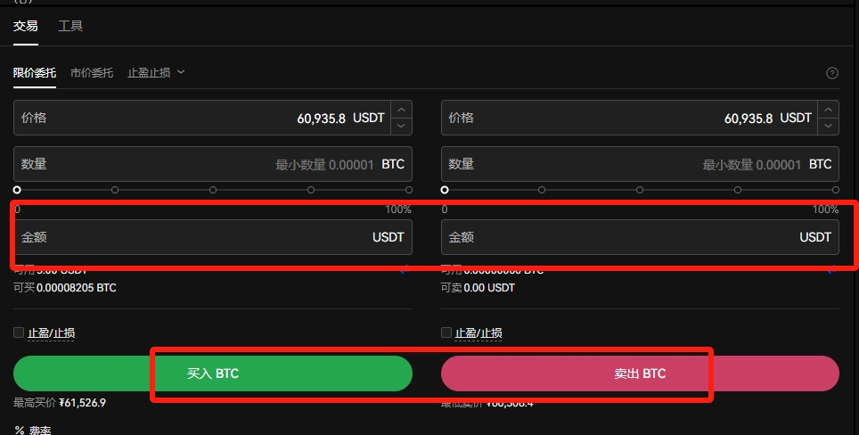Screen dimensions: 859x435
Task: Set buy slider to 100% point
Action: point(409,190)
